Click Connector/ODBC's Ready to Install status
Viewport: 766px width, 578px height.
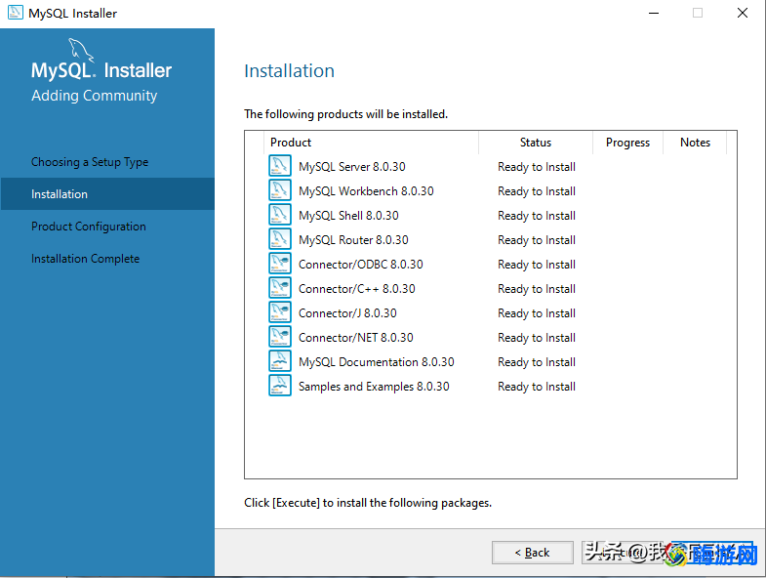point(537,265)
